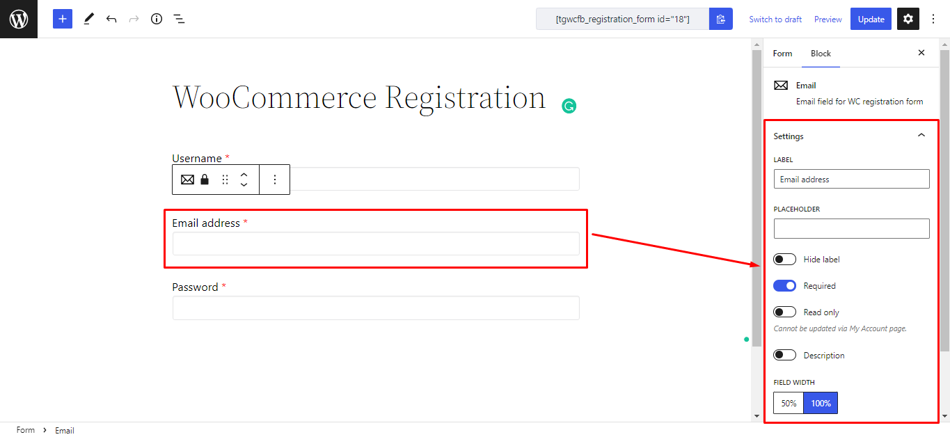Click the Update button
This screenshot has width=950, height=437.
[870, 19]
